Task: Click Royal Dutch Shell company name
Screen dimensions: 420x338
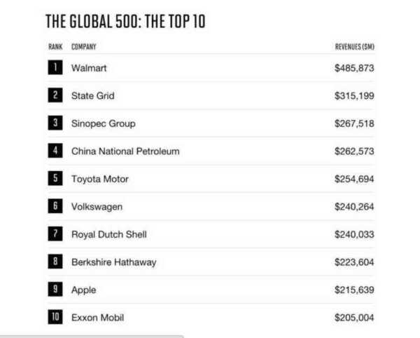Action: coord(108,234)
